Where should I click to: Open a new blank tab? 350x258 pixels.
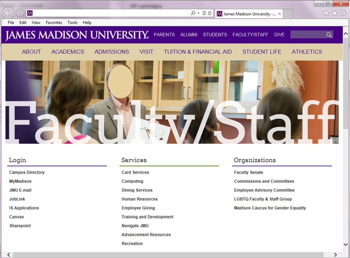(x=288, y=14)
